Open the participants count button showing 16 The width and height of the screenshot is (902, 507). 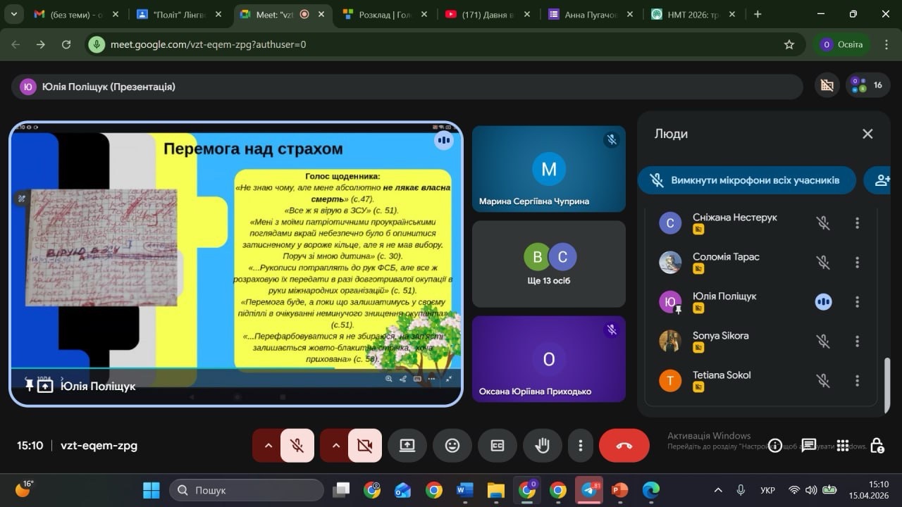867,85
